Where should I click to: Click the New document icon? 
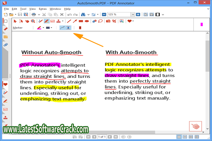tap(5, 14)
